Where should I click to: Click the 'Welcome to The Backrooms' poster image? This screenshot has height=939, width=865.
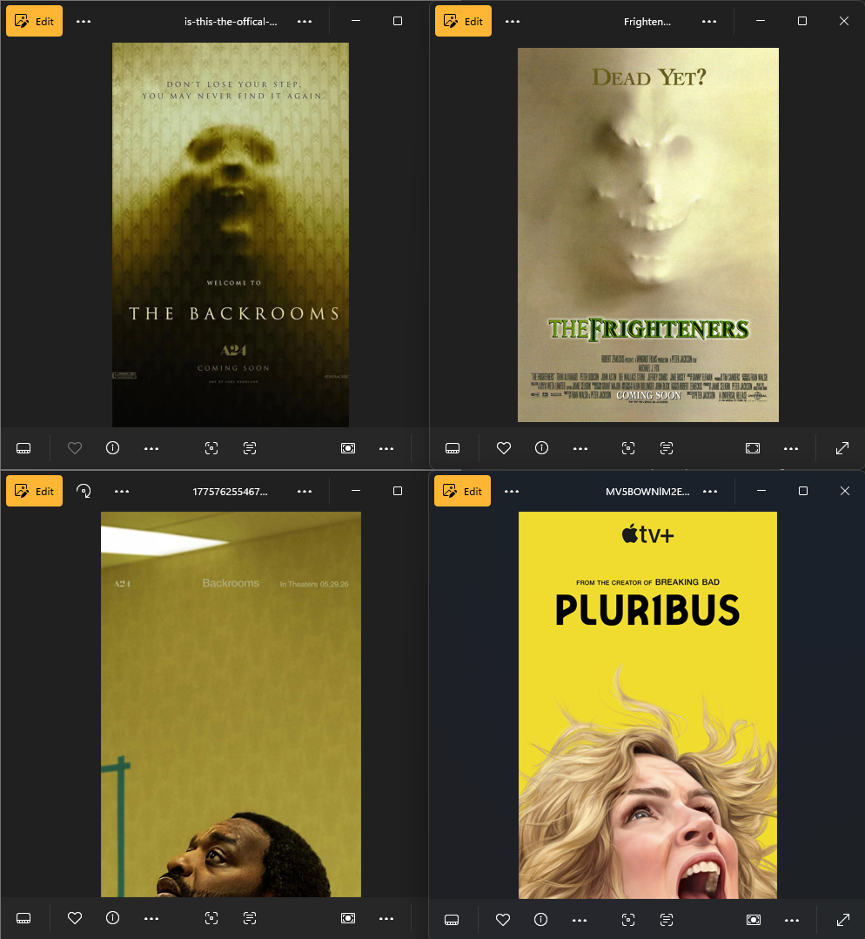click(x=231, y=235)
